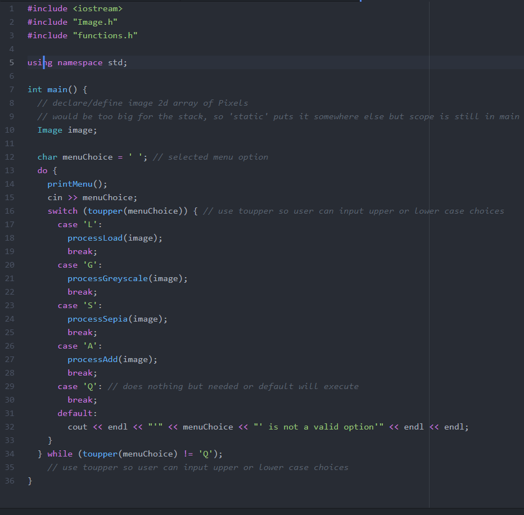This screenshot has width=524, height=515.
Task: Click the 'does nothing but needed' comment
Action: tap(233, 386)
